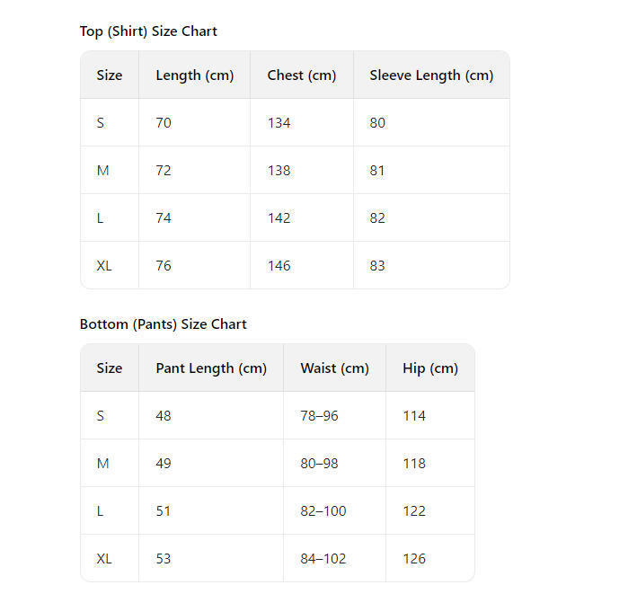Select the Waist (cm) column header
This screenshot has width=637, height=594.
(x=334, y=368)
